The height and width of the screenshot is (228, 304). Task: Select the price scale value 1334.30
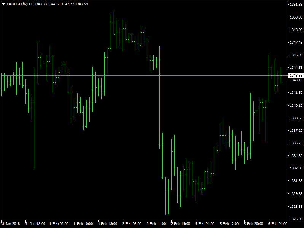click(x=296, y=155)
